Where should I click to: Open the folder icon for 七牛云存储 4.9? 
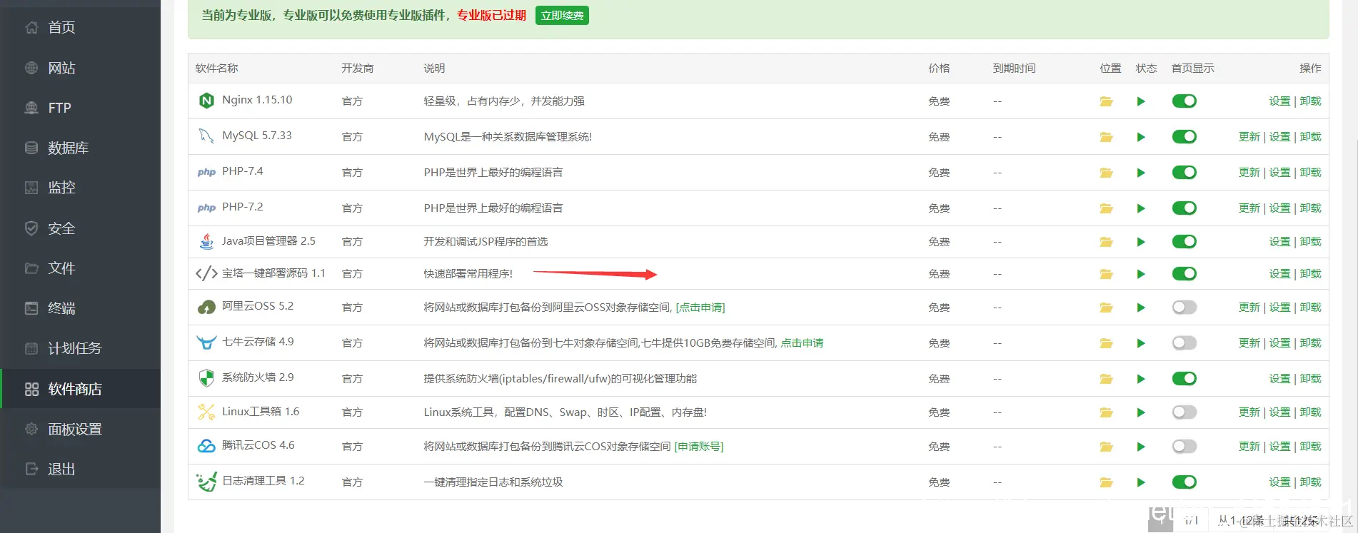click(1106, 343)
